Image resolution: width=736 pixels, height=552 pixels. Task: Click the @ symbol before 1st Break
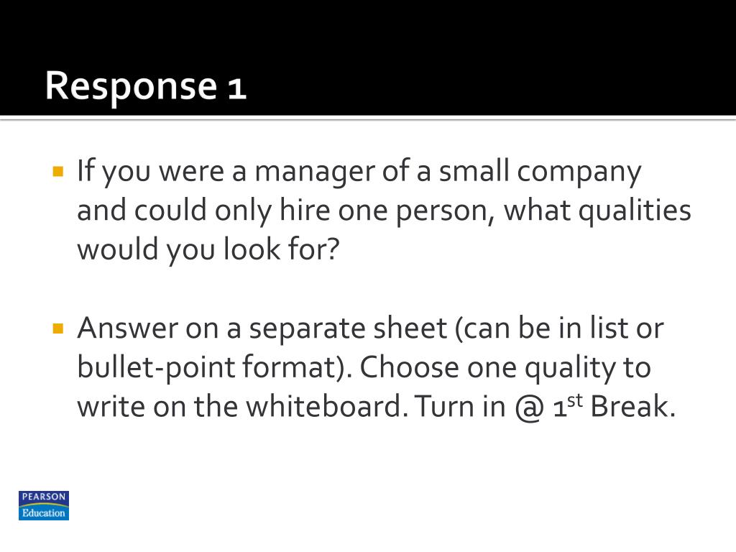point(529,407)
